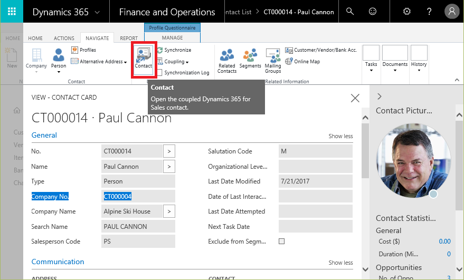Open the Tasks dropdown

point(371,59)
